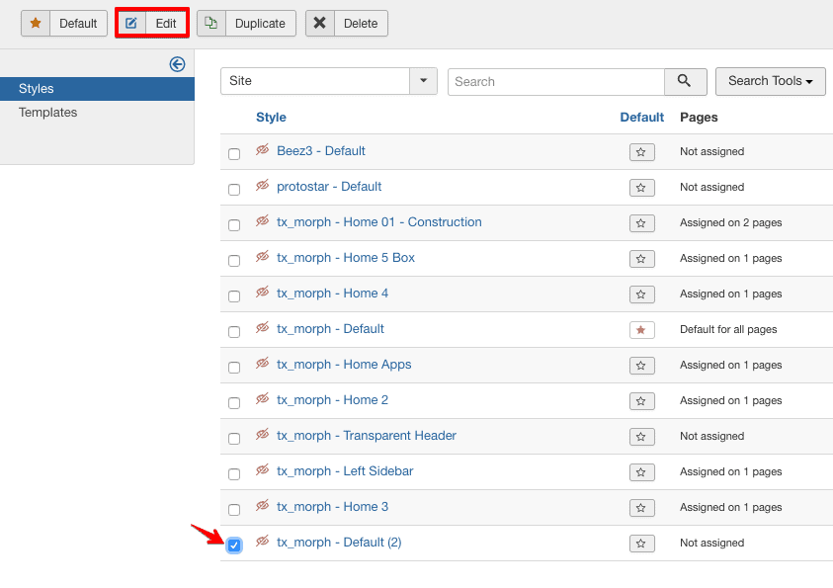Image resolution: width=833 pixels, height=588 pixels.
Task: Check the protostar - Default checkbox
Action: coord(234,190)
